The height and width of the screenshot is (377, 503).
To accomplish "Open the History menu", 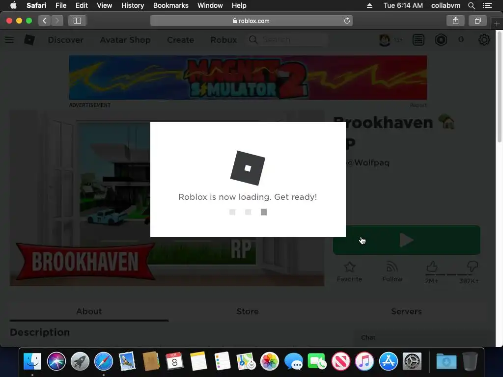I will [x=133, y=5].
